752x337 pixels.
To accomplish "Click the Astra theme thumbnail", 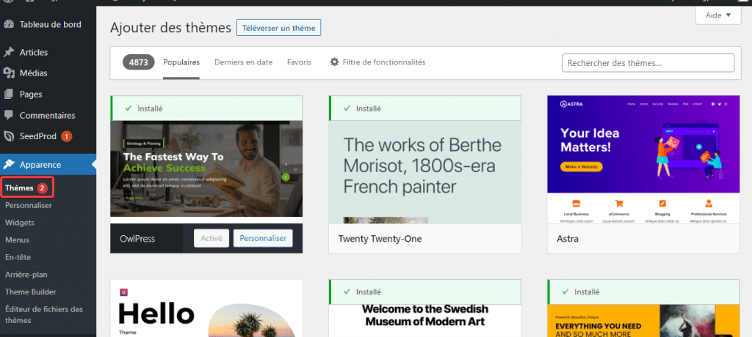I will [643, 160].
